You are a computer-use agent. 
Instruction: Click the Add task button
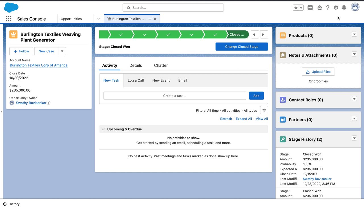click(257, 96)
